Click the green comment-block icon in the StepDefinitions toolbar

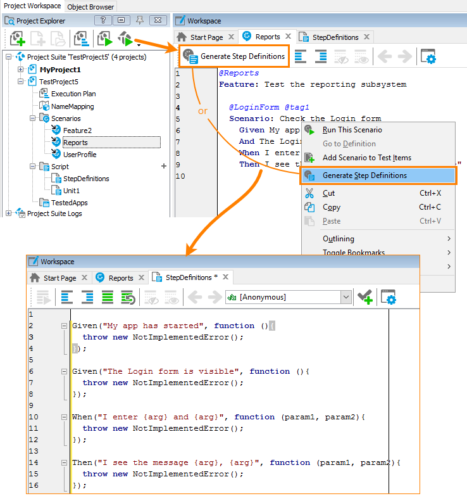(x=108, y=296)
